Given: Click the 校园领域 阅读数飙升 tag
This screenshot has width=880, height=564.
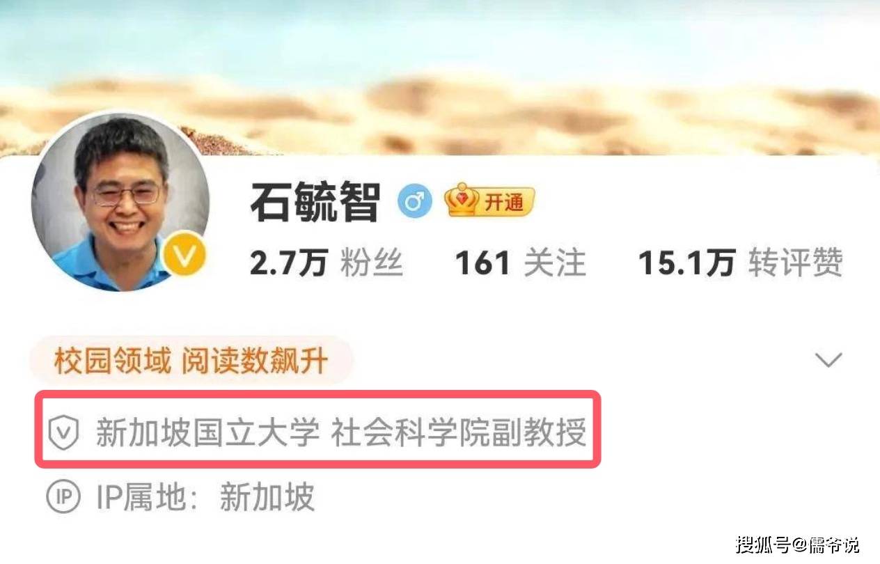Looking at the screenshot, I should click(x=191, y=361).
